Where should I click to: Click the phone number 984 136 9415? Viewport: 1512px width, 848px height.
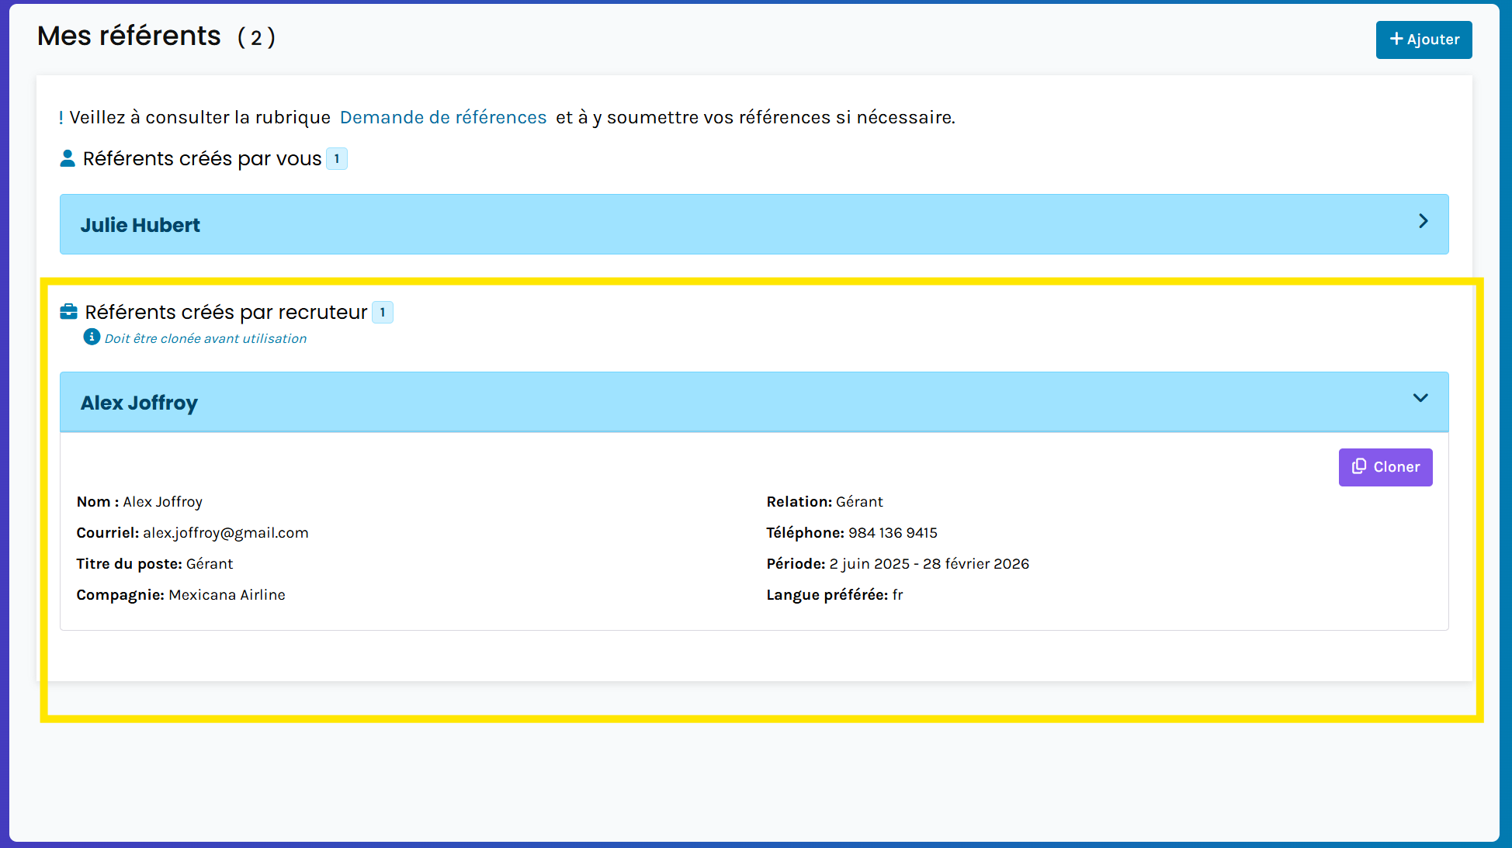[x=893, y=533]
